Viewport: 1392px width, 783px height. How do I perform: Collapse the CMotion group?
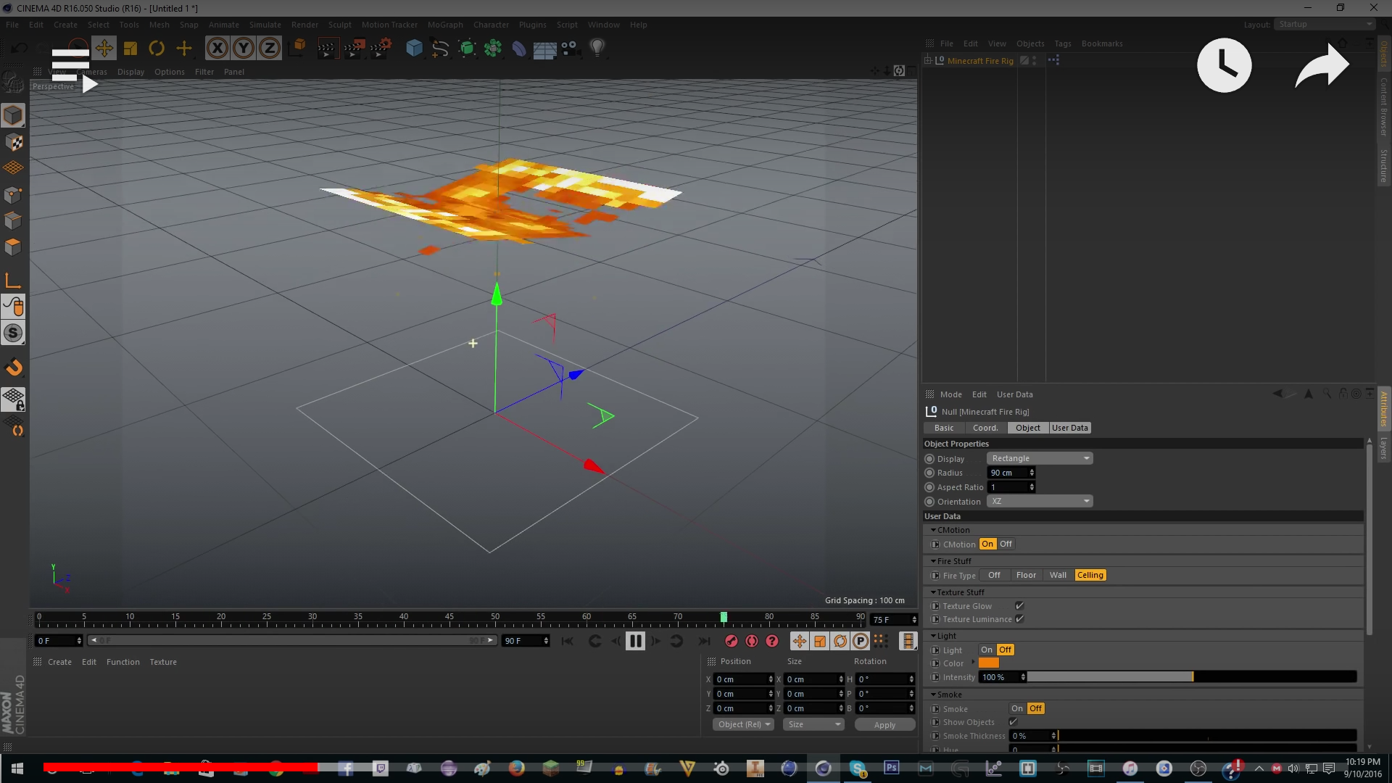click(933, 530)
